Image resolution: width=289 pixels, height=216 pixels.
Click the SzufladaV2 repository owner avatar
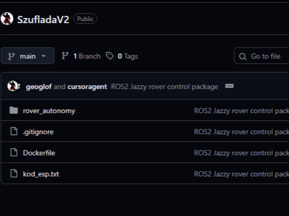click(7, 19)
